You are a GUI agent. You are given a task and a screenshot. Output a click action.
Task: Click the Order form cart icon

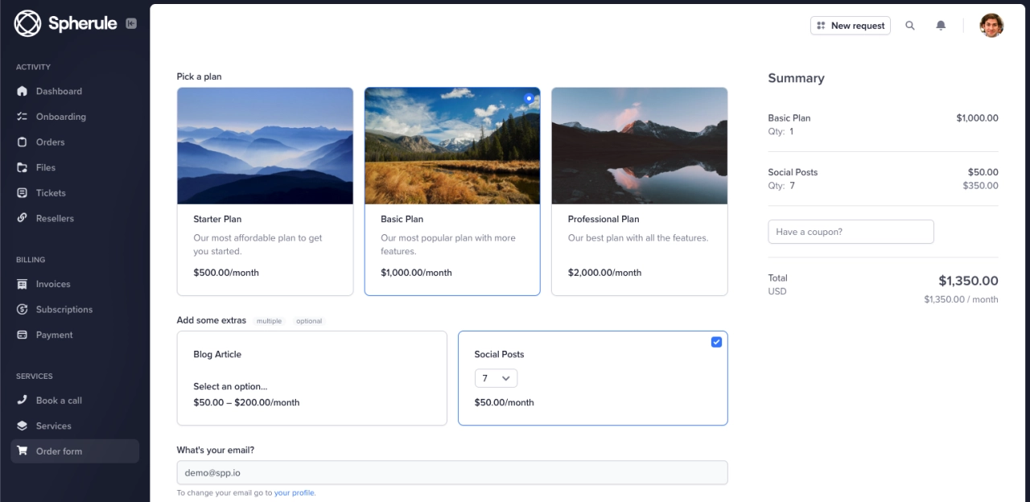pyautogui.click(x=22, y=451)
